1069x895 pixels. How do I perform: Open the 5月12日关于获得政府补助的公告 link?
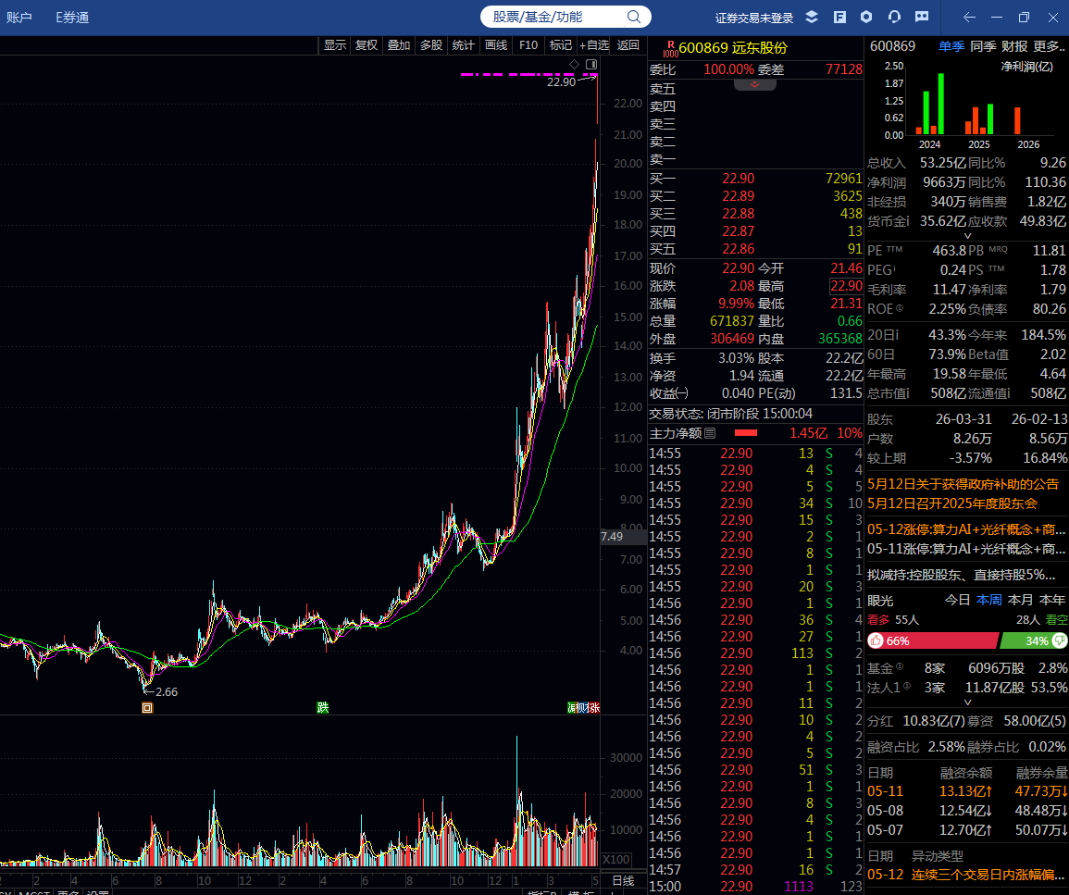pyautogui.click(x=963, y=485)
